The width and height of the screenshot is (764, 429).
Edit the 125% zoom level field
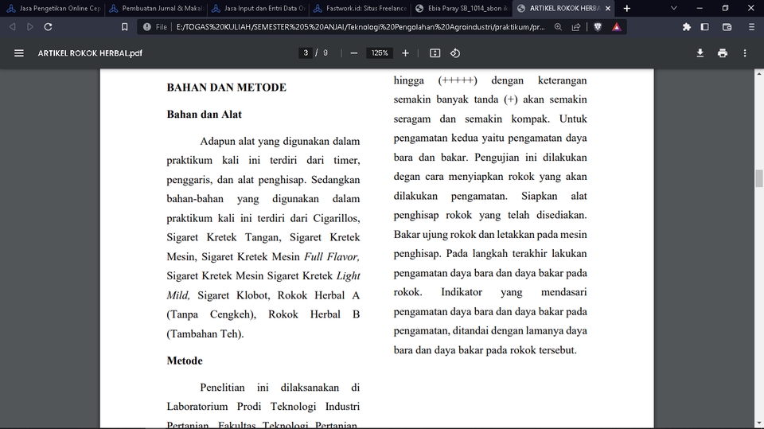[x=380, y=53]
